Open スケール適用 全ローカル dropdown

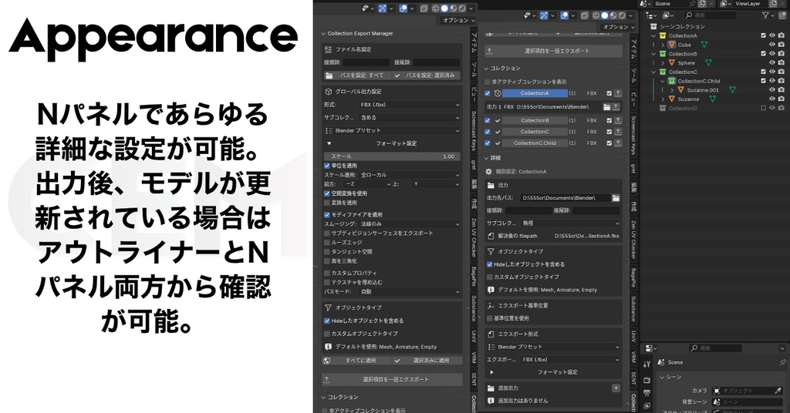[410, 175]
